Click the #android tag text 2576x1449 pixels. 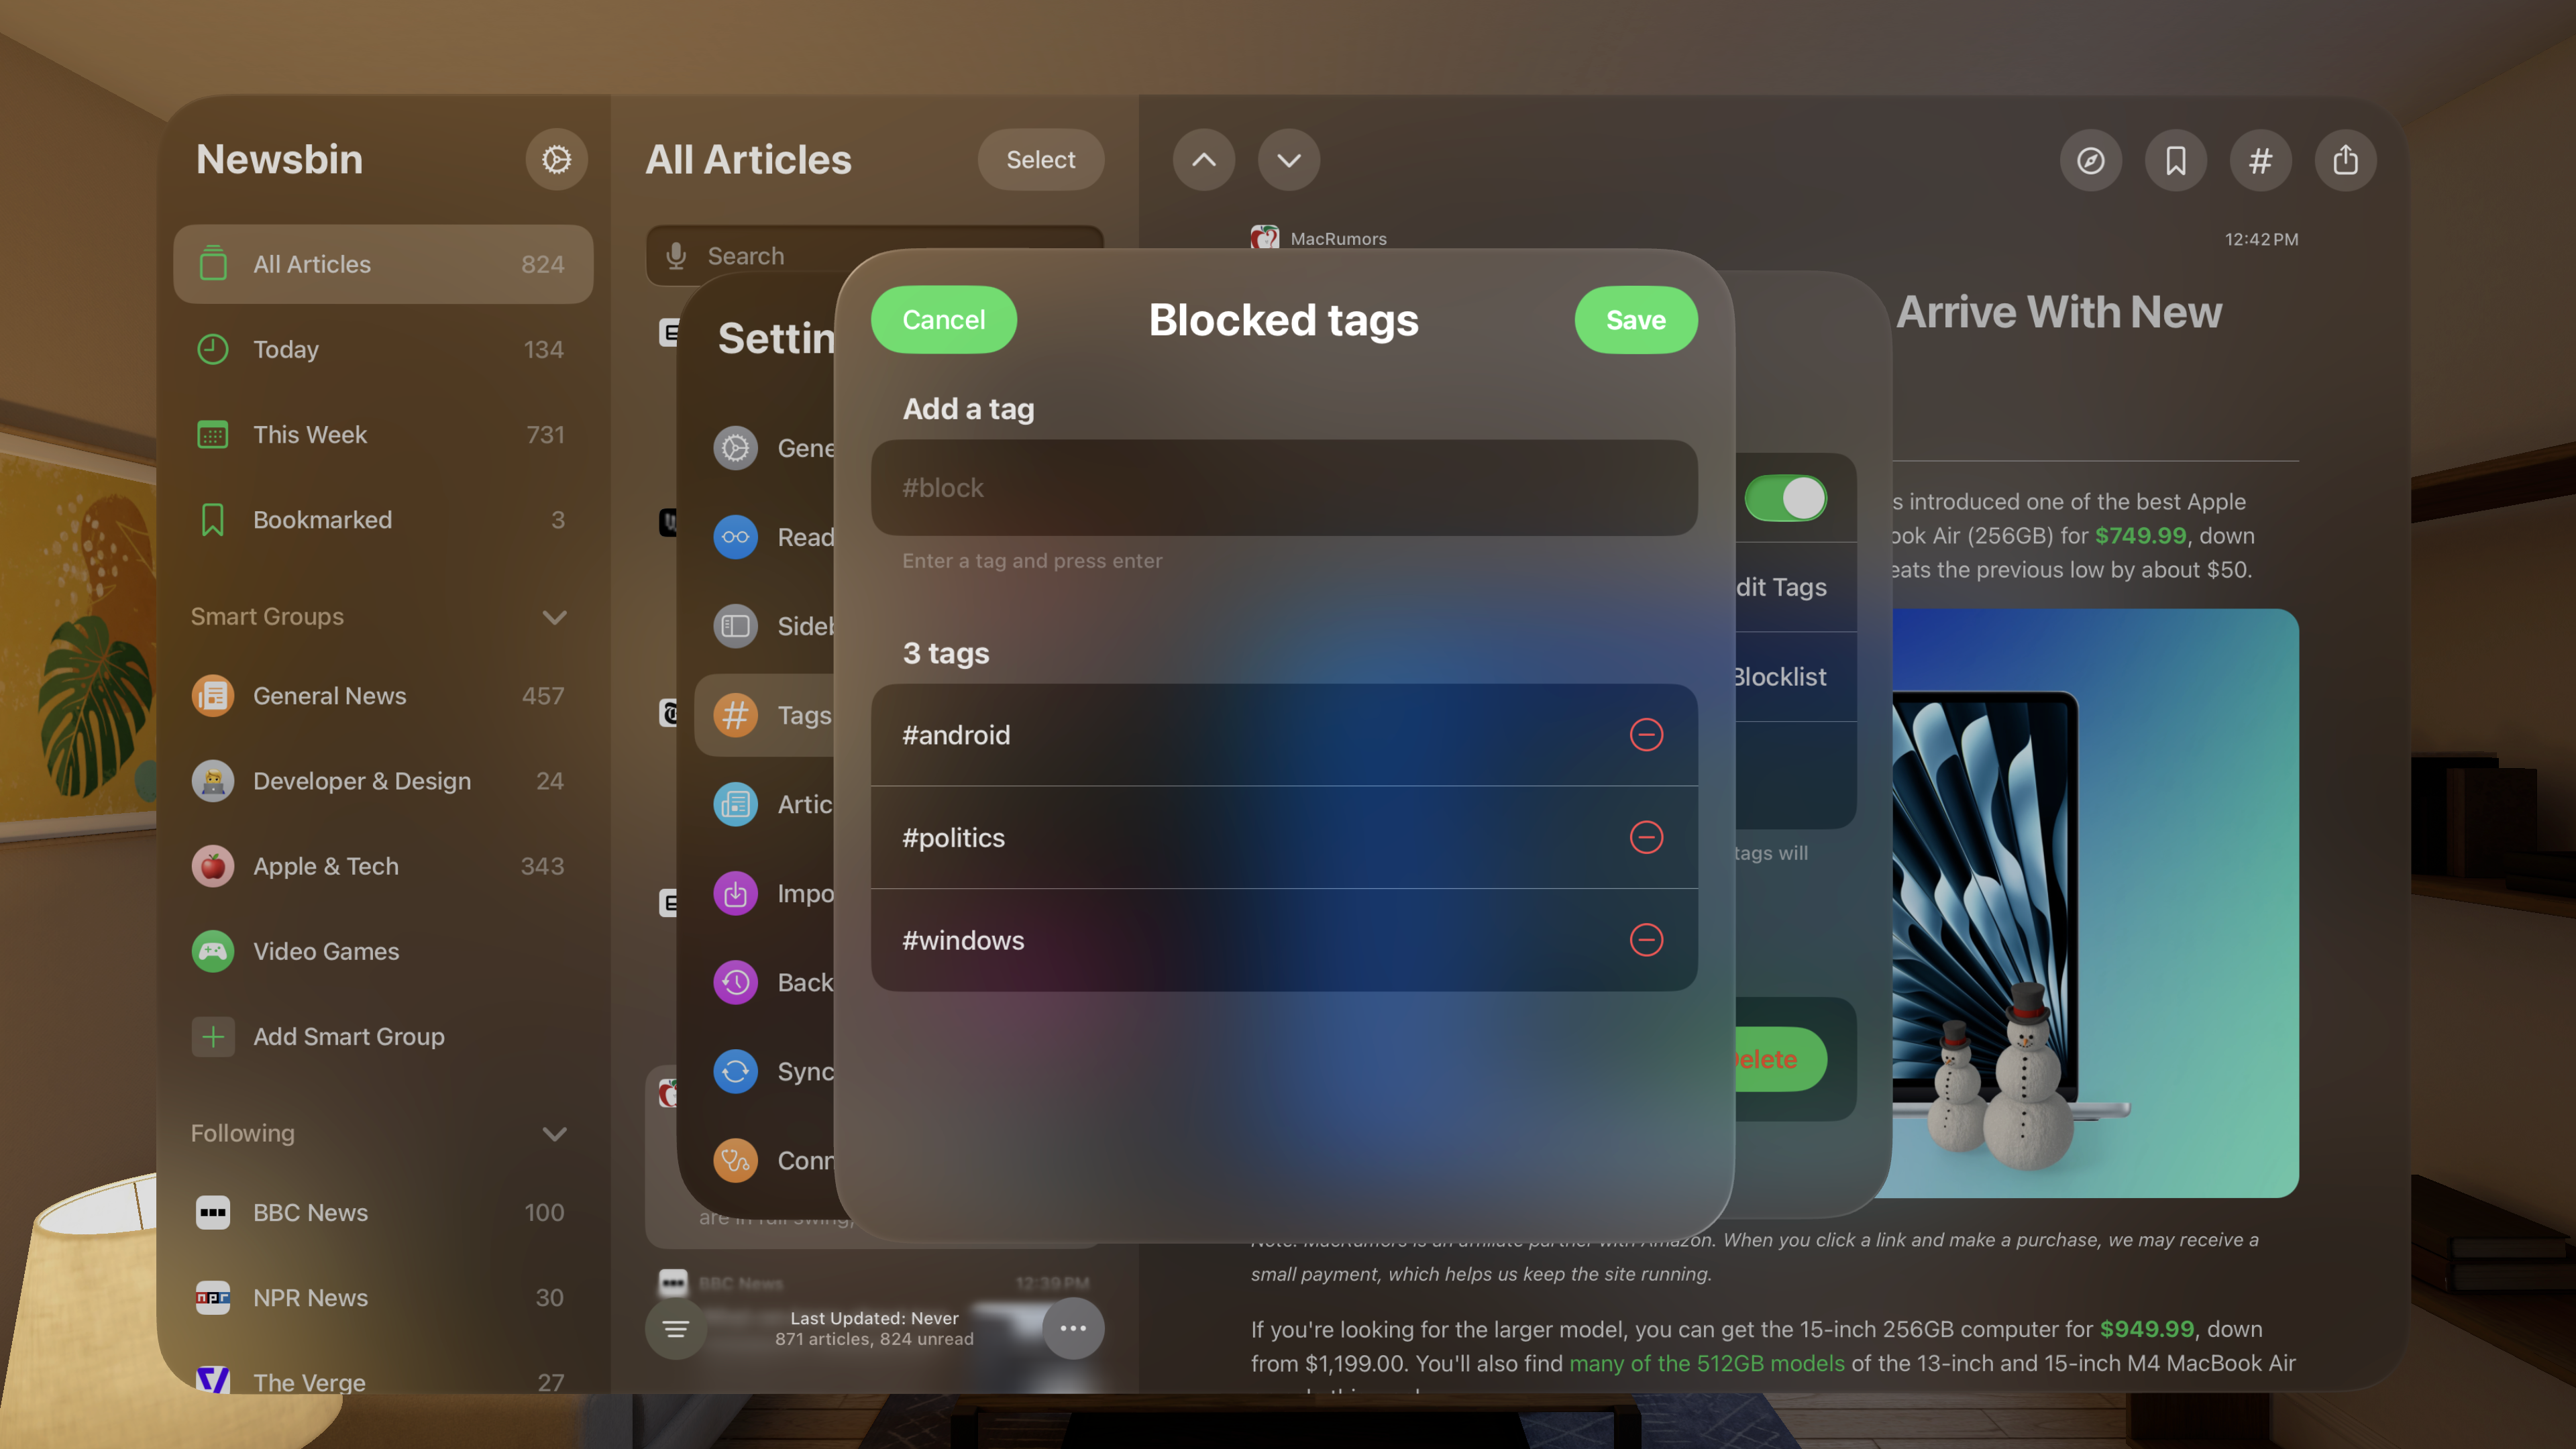point(956,735)
